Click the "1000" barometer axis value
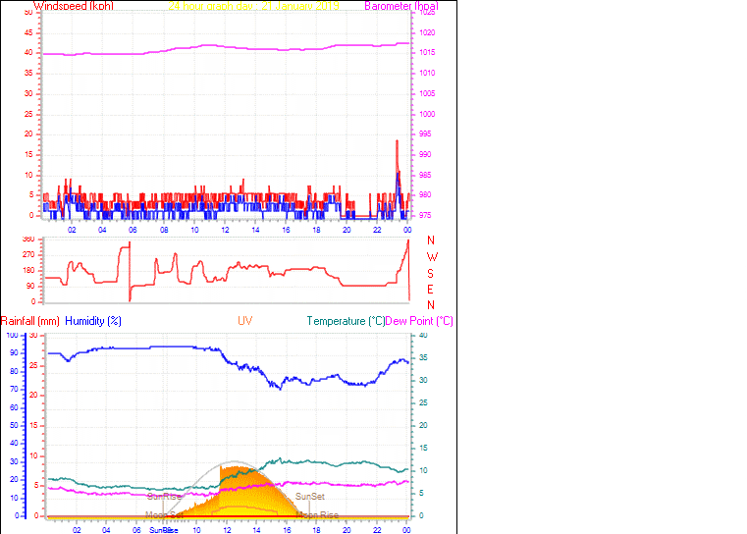Image resolution: width=747 pixels, height=534 pixels. pyautogui.click(x=427, y=114)
